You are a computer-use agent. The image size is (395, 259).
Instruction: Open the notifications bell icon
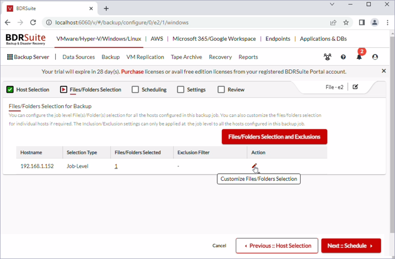click(x=359, y=57)
